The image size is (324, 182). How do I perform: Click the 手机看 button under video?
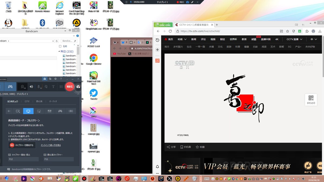[185, 147]
